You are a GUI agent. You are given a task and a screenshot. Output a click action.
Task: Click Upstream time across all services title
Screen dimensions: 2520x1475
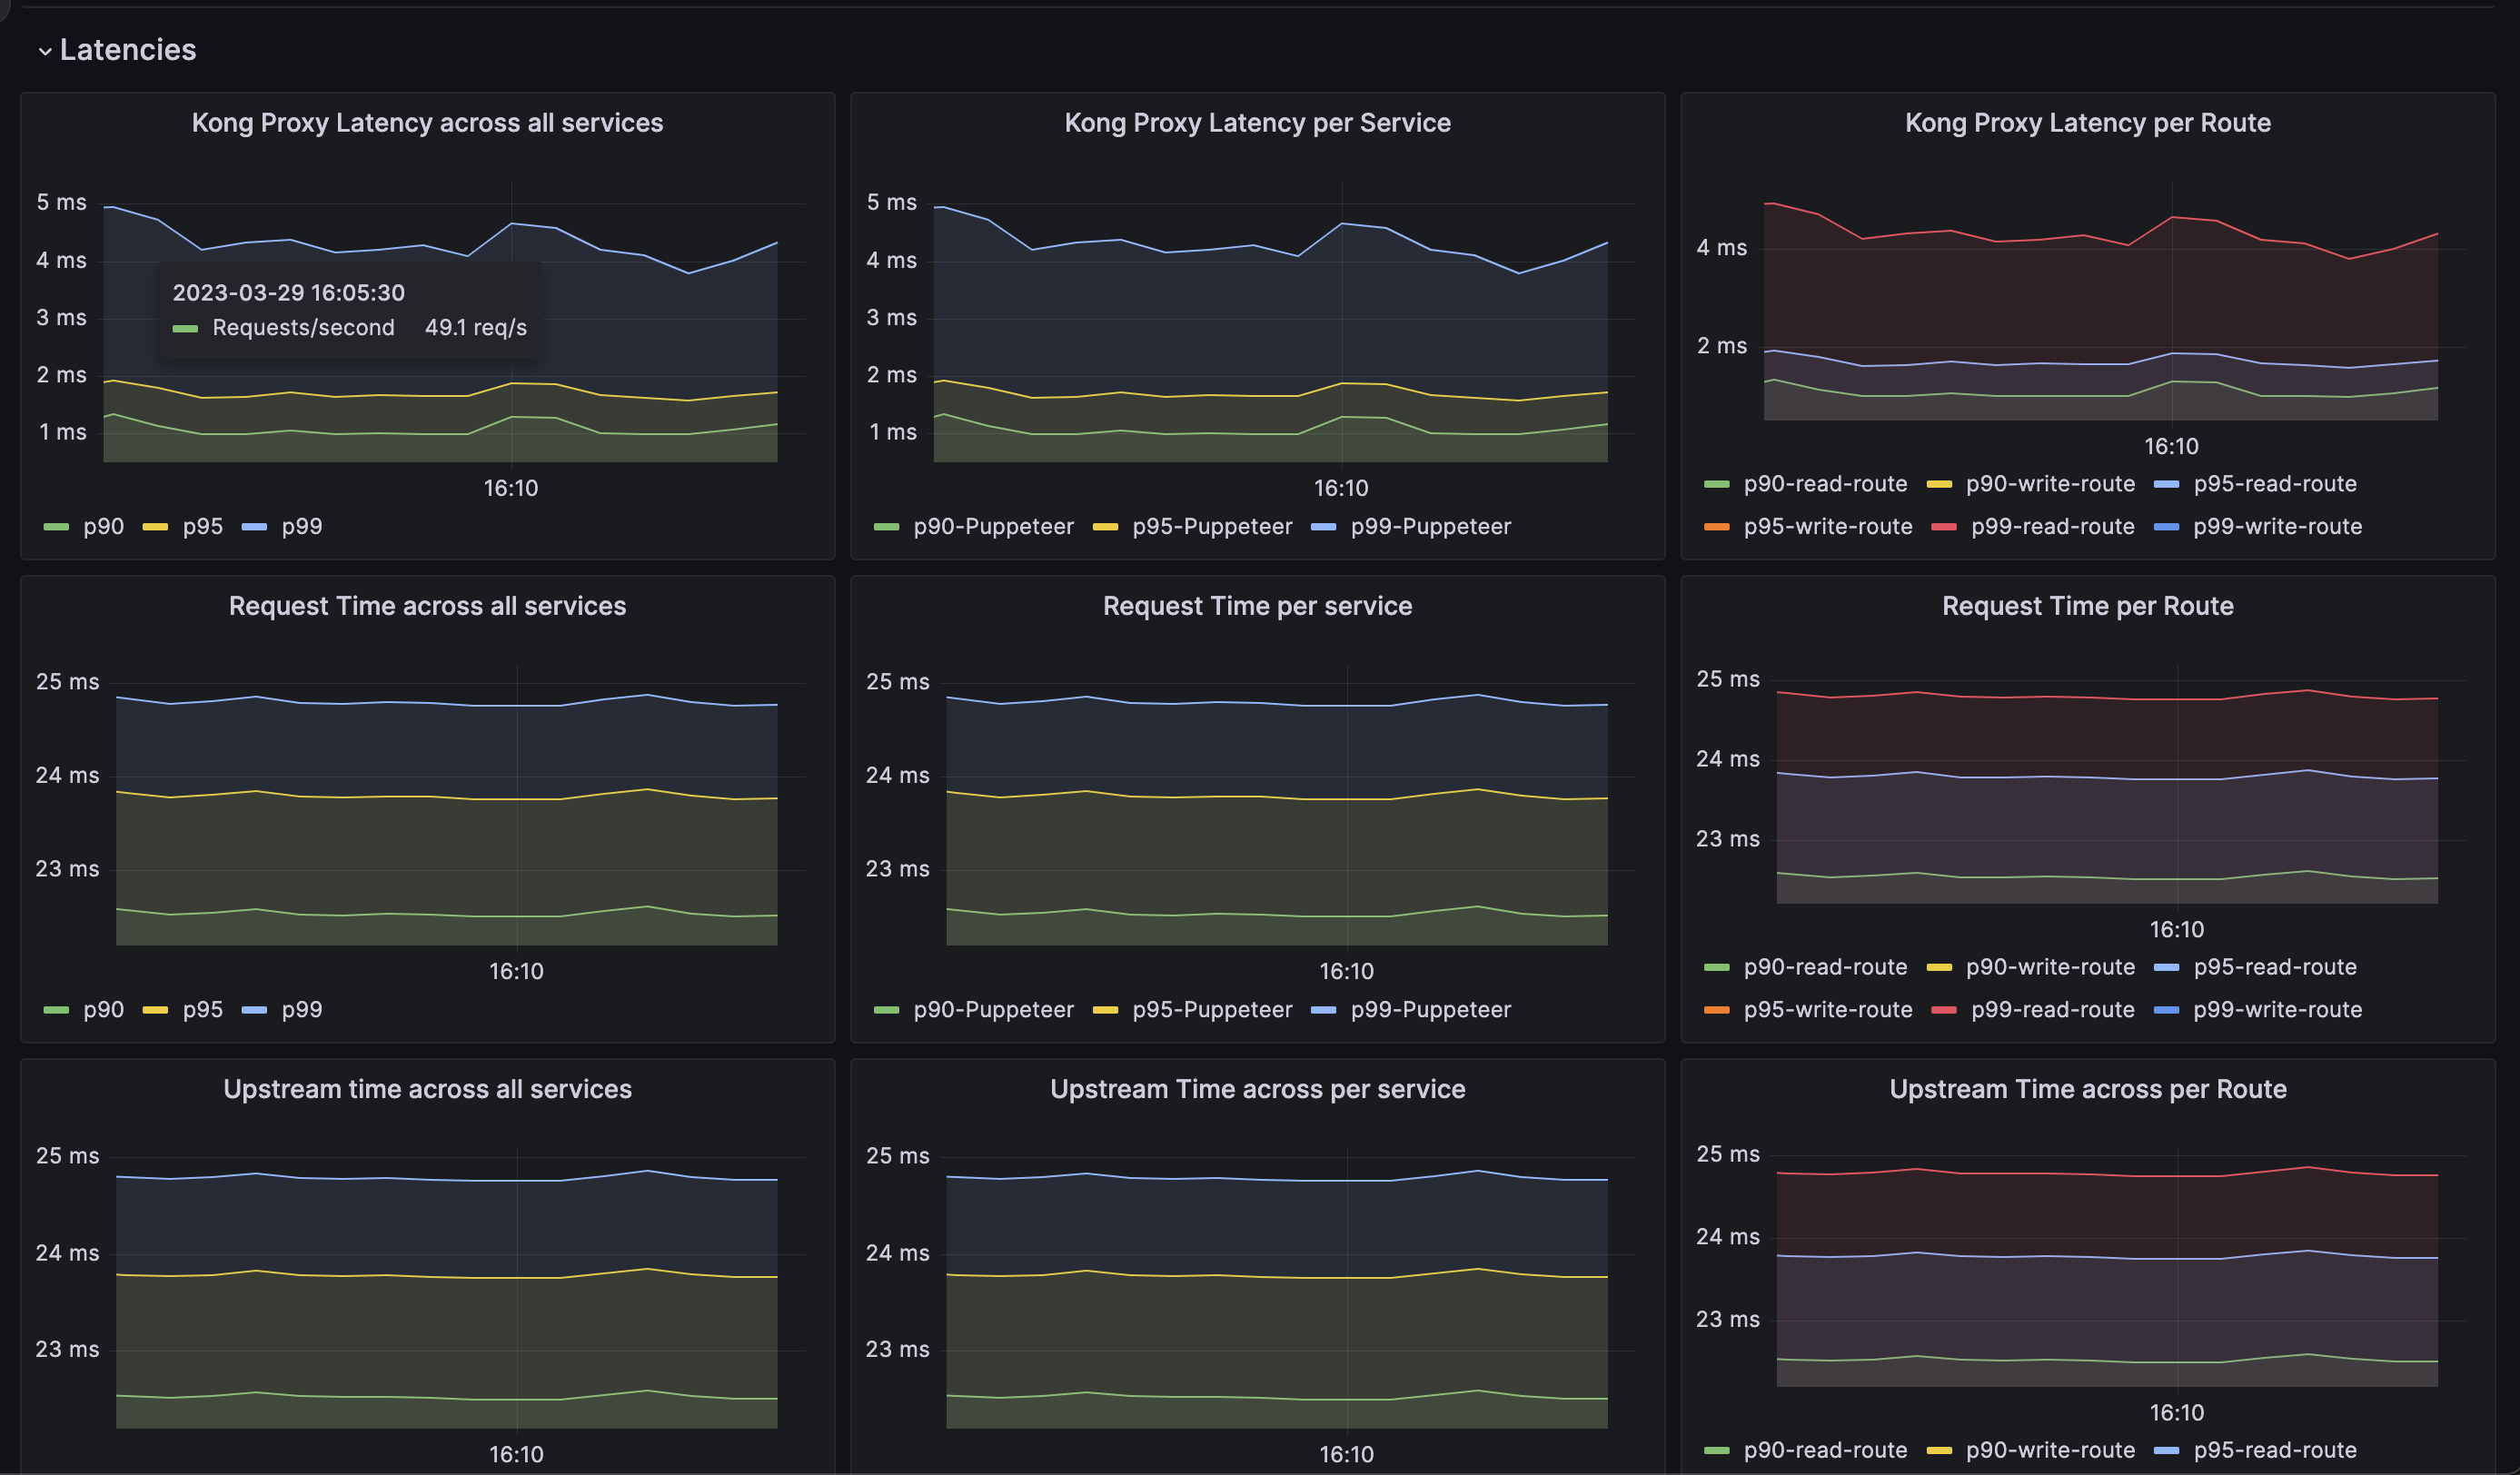point(427,1089)
